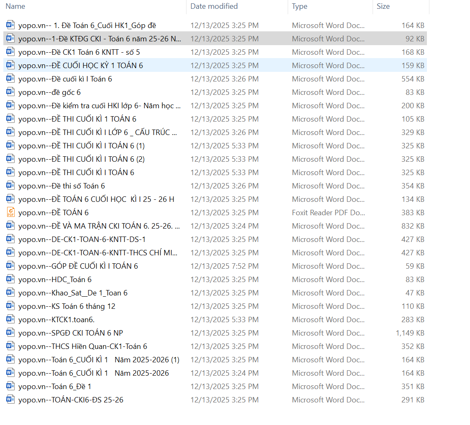
Task: Select the Toán 6_Đề 1 document
Action: tap(54, 387)
